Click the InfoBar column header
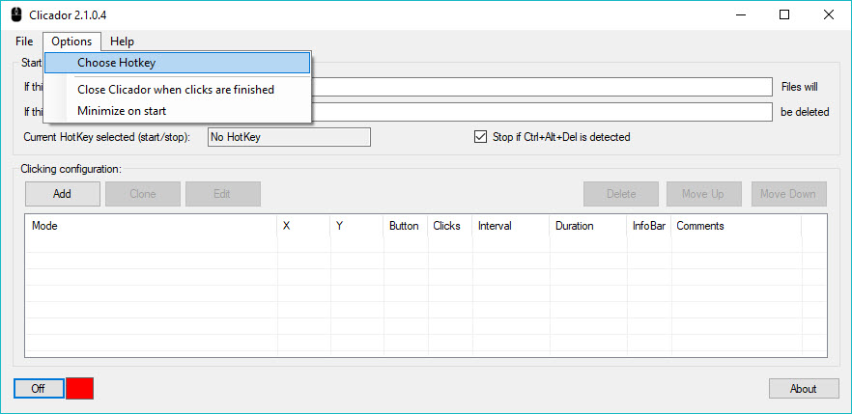Screen dimensions: 852x414 [x=649, y=226]
